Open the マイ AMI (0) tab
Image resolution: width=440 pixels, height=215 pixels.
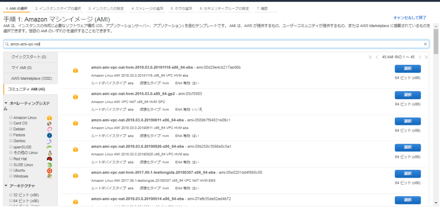(31, 68)
